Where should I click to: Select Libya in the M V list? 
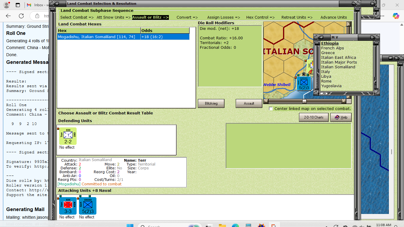(326, 77)
